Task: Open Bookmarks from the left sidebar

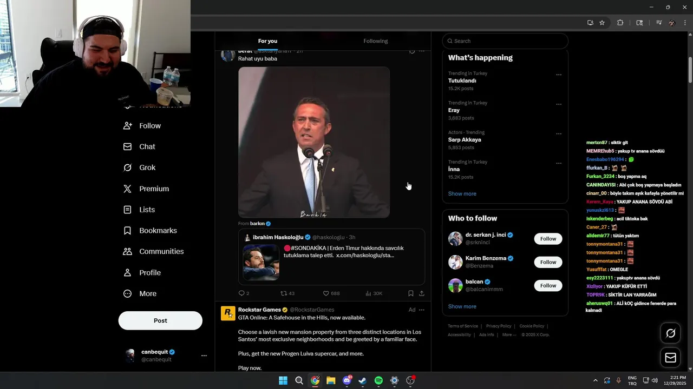Action: (150, 231)
